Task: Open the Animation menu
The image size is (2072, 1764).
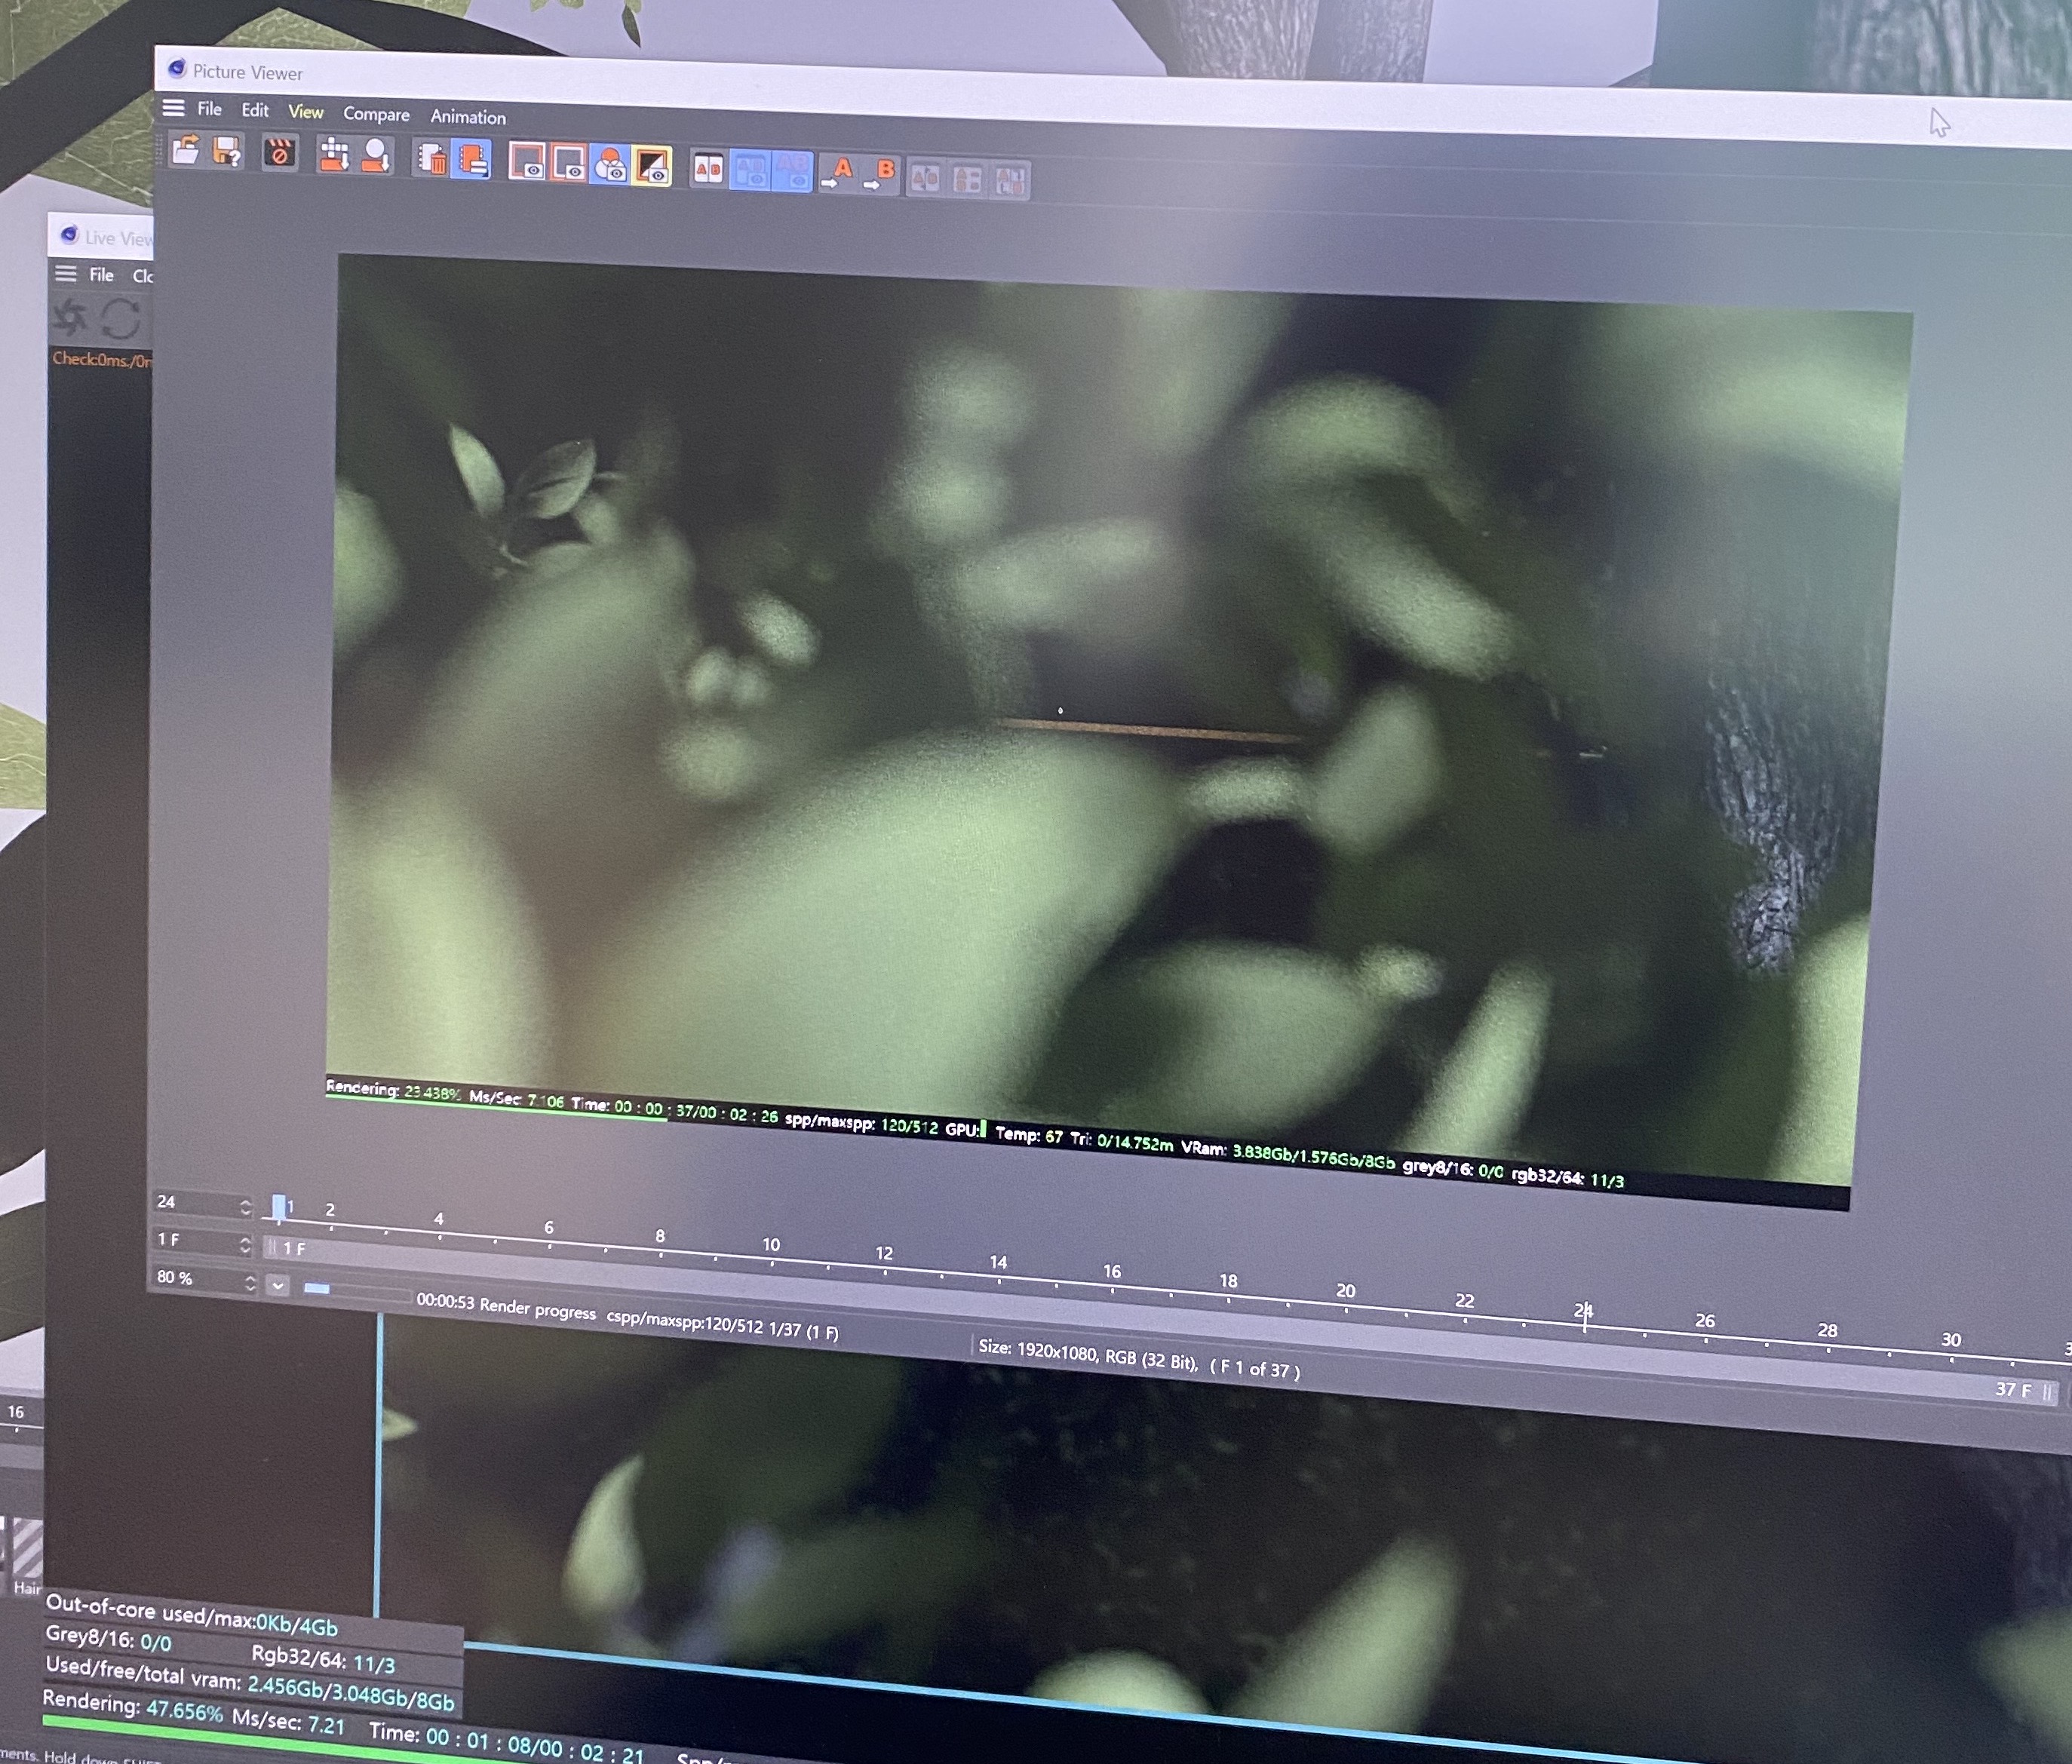Action: tap(468, 117)
